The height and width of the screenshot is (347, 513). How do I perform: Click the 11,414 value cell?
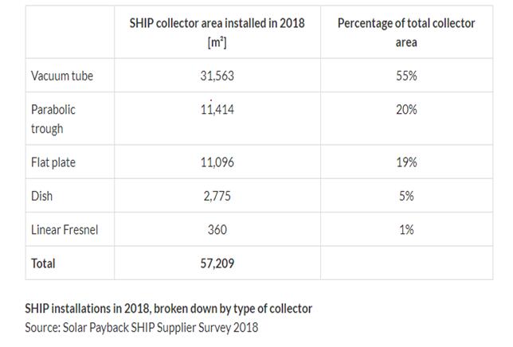(217, 110)
